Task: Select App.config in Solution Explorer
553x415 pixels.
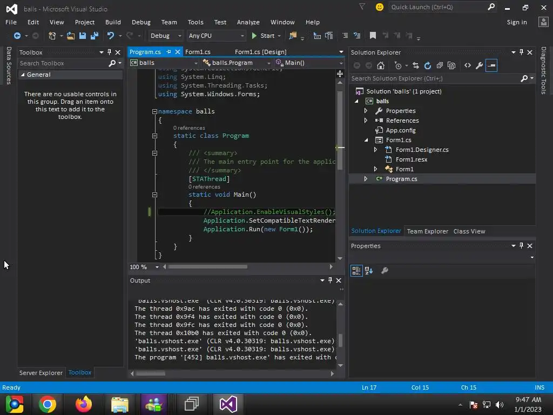Action: (x=401, y=130)
